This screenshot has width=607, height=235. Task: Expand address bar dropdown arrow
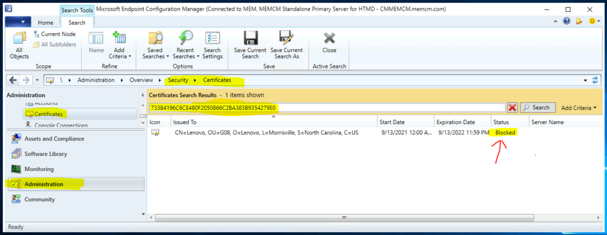[x=585, y=81]
